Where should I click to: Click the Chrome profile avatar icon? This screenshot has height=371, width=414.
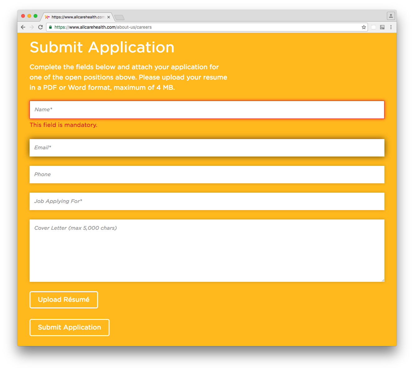point(391,16)
